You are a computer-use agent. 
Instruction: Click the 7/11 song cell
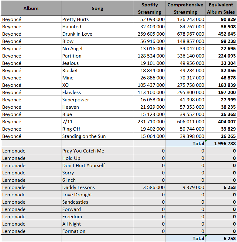98,121
